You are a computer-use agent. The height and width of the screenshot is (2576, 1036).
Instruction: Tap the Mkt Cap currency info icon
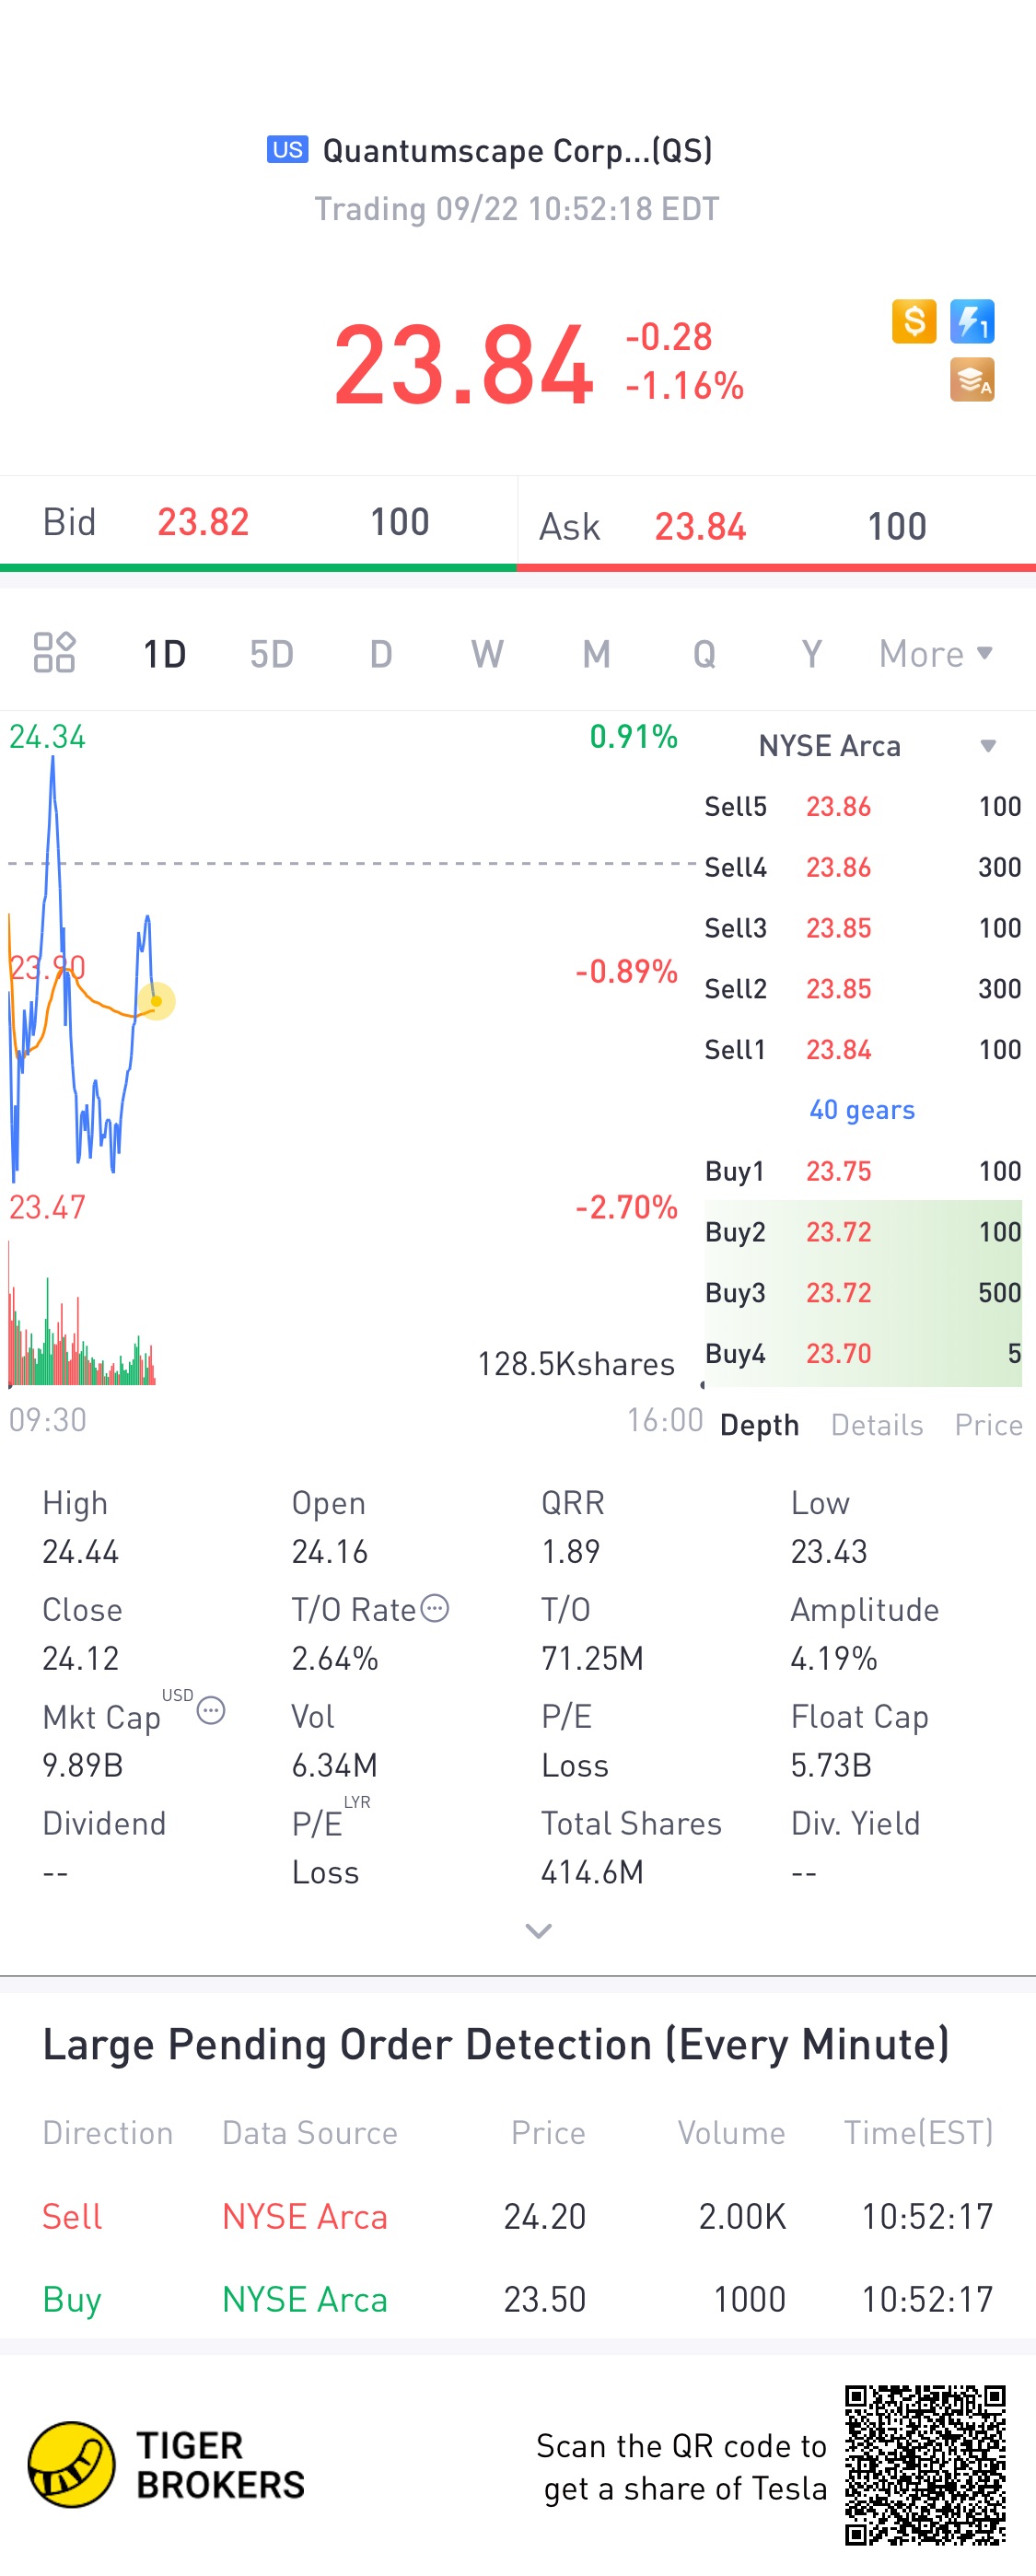tap(211, 1711)
